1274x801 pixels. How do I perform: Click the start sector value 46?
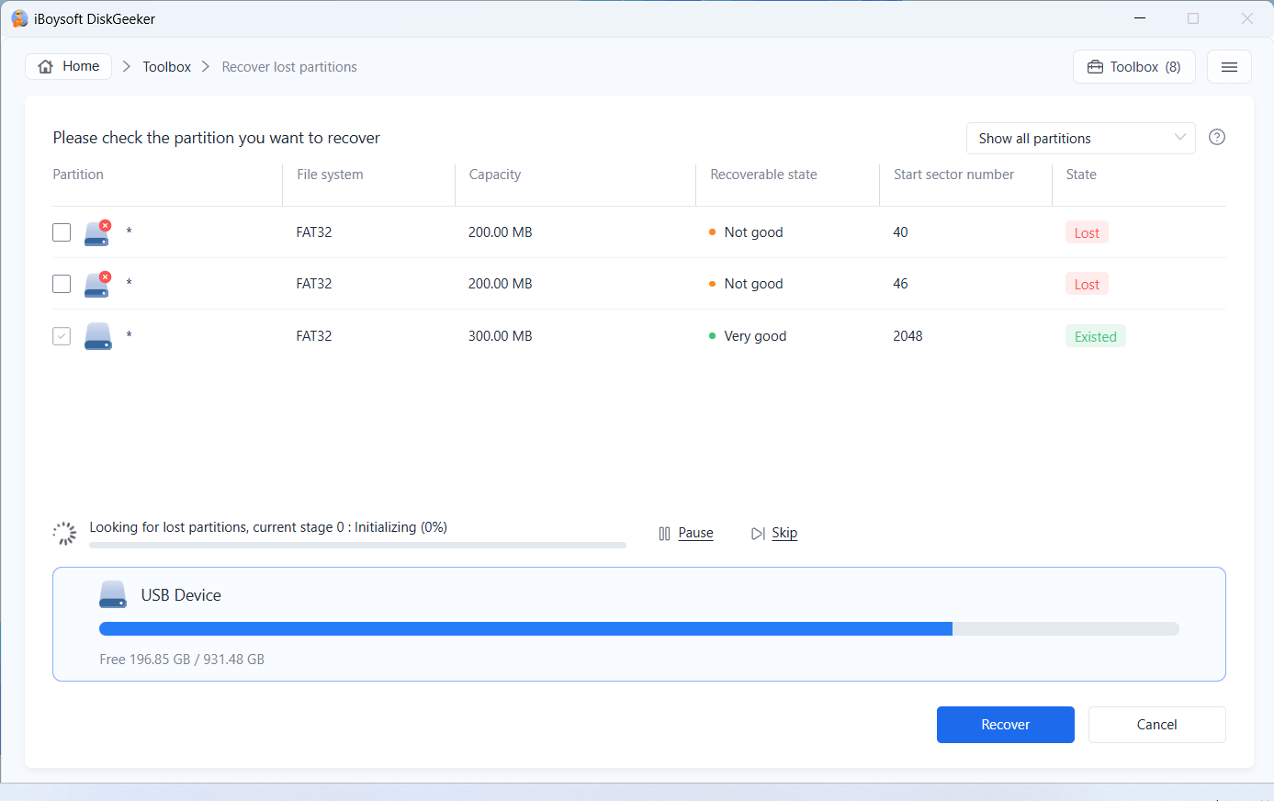click(900, 284)
